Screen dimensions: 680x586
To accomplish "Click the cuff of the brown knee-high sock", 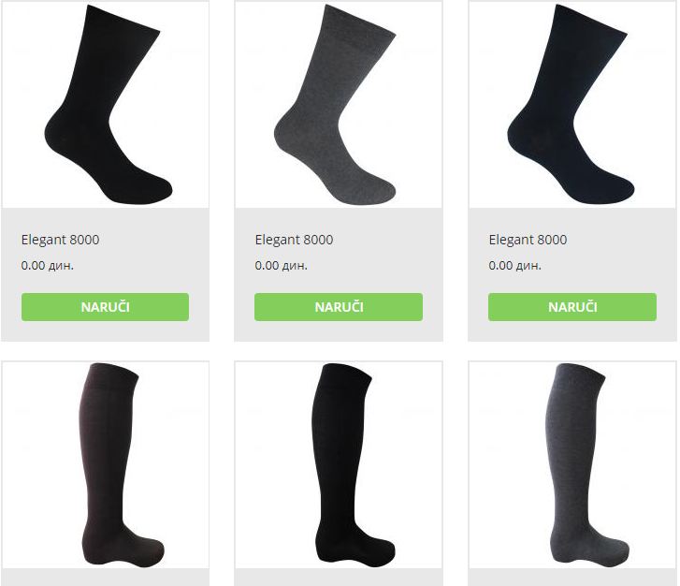I will pos(113,374).
